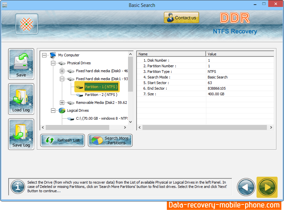
Task: Collapse the Logical Drives node
Action: (x=53, y=111)
